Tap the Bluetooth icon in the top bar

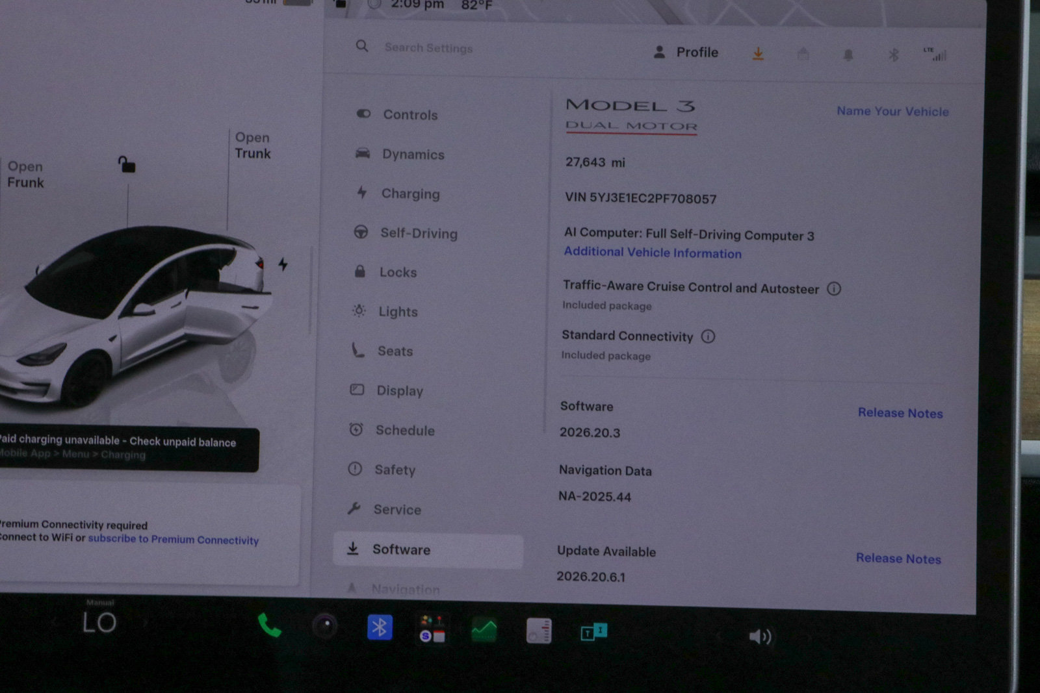tap(894, 55)
